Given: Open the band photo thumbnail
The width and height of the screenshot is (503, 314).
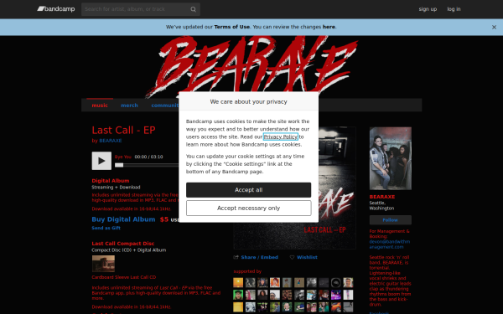Looking at the screenshot, I should click(x=391, y=158).
